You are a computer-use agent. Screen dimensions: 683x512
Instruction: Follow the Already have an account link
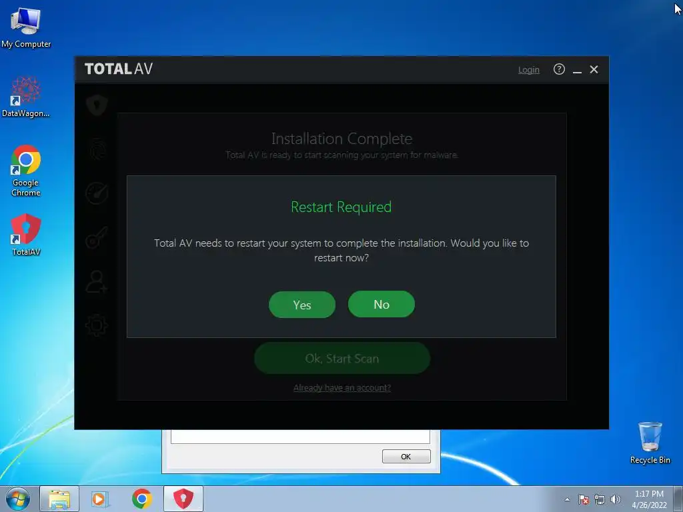pos(342,387)
